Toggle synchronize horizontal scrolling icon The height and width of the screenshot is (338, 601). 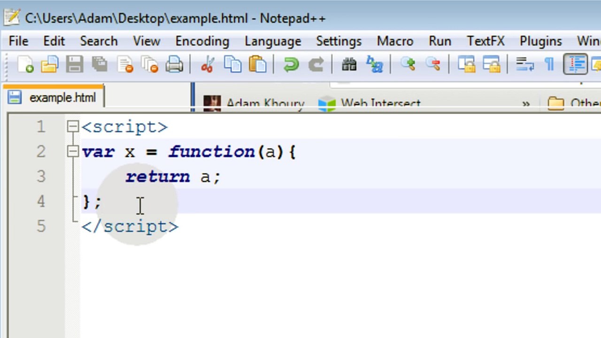492,64
